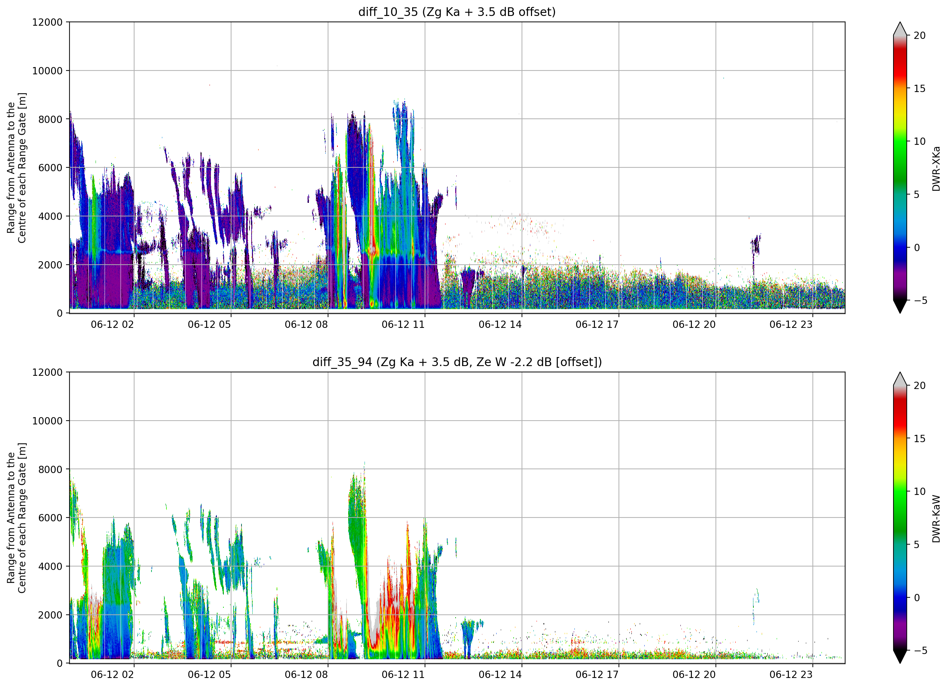Click the range axis label of diff_10_35 plot
The image size is (948, 687).
[16, 167]
